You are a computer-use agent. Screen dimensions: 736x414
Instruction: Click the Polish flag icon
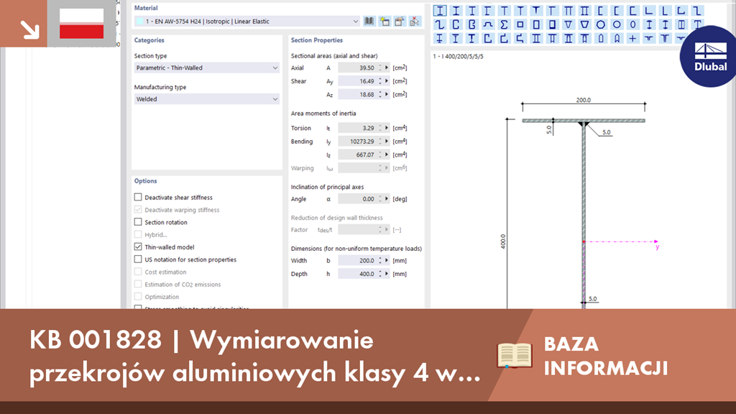point(81,24)
